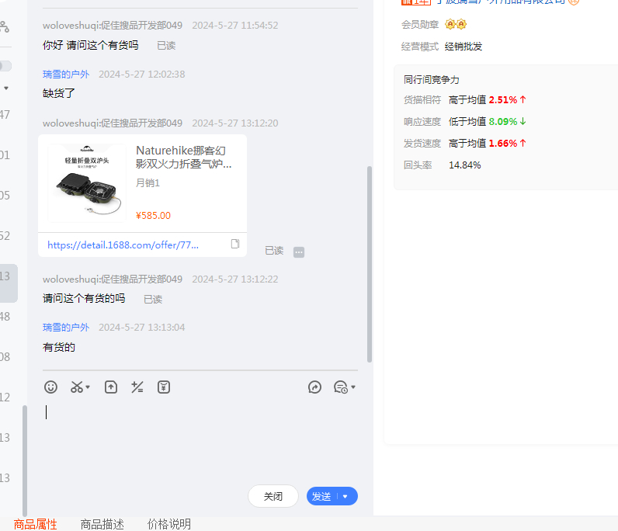This screenshot has height=531, width=618.
Task: Click the forward arrow icon in chat toolbar
Action: [x=314, y=387]
